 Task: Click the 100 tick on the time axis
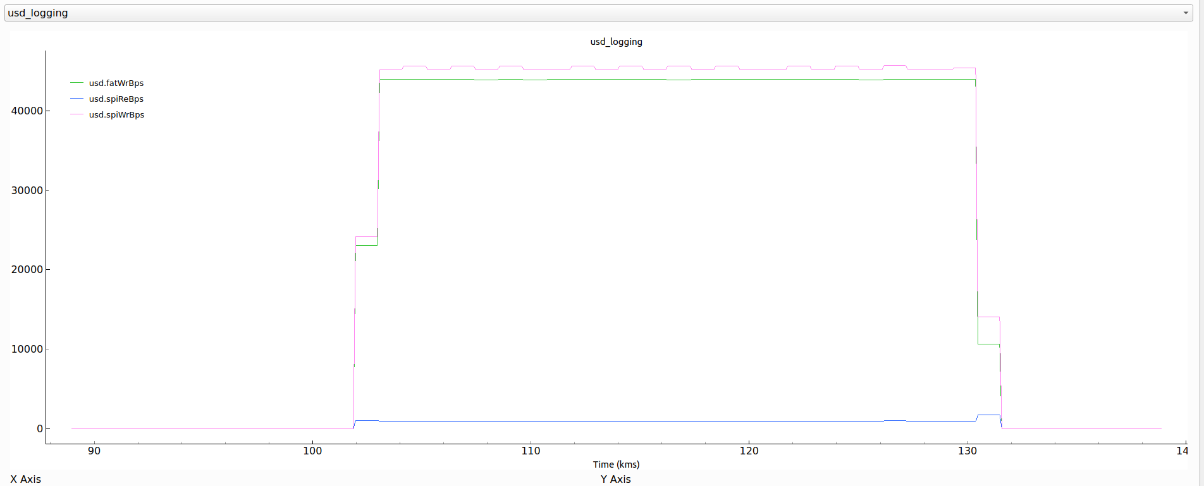pos(312,451)
